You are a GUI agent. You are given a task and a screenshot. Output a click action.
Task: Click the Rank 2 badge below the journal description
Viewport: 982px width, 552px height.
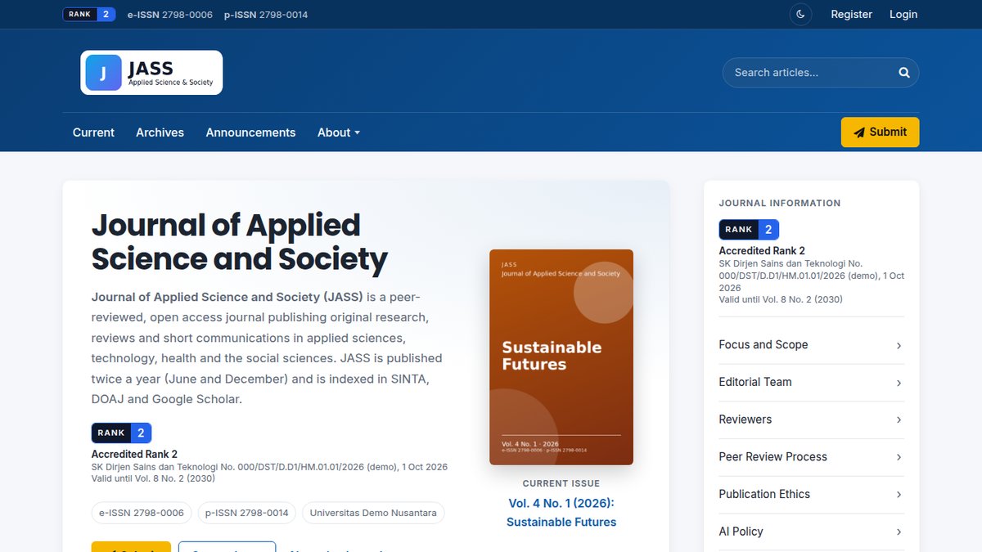(x=121, y=433)
